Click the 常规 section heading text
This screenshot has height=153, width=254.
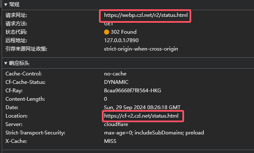14,5
